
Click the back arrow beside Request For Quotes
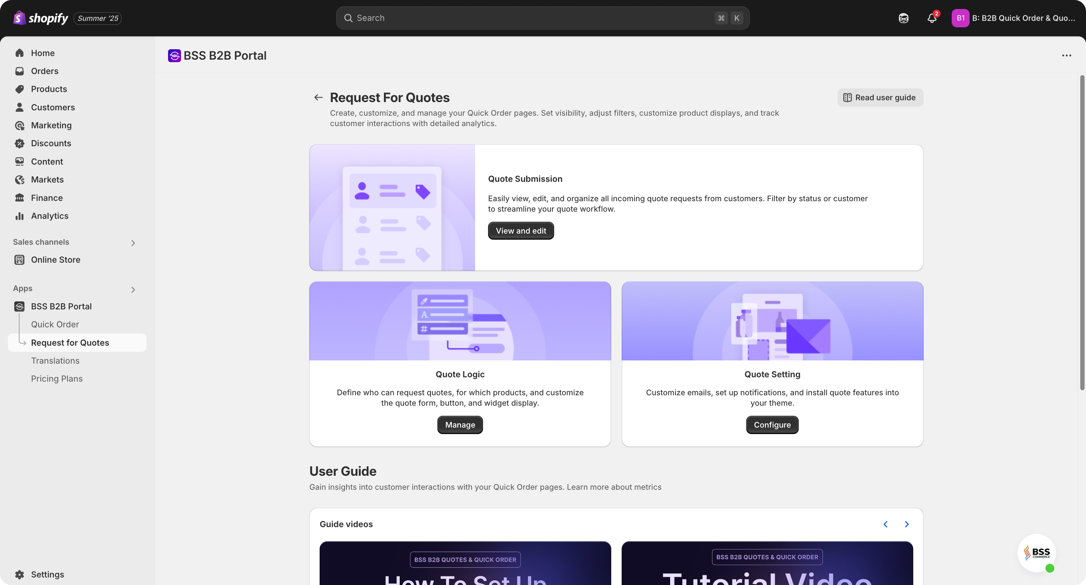[318, 97]
